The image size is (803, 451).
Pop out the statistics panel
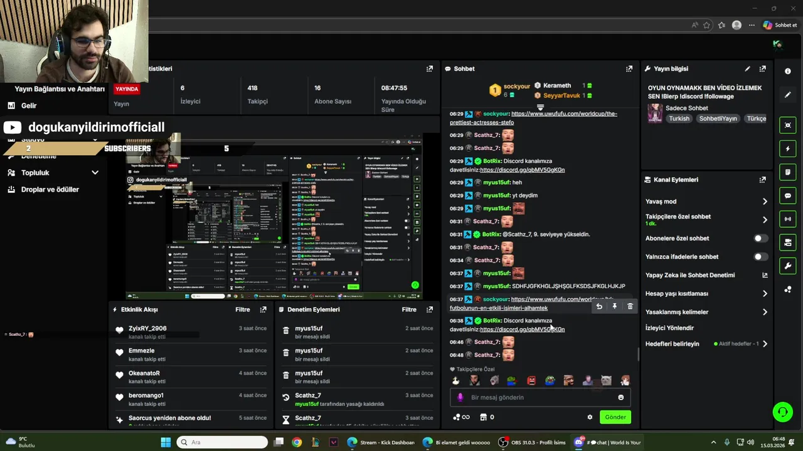click(429, 69)
